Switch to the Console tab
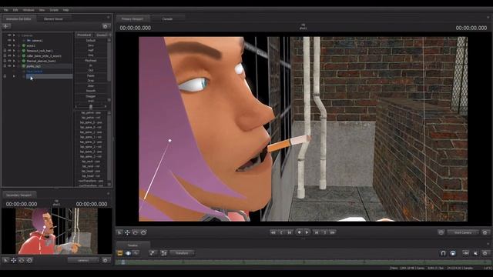The width and height of the screenshot is (493, 277). [x=167, y=18]
